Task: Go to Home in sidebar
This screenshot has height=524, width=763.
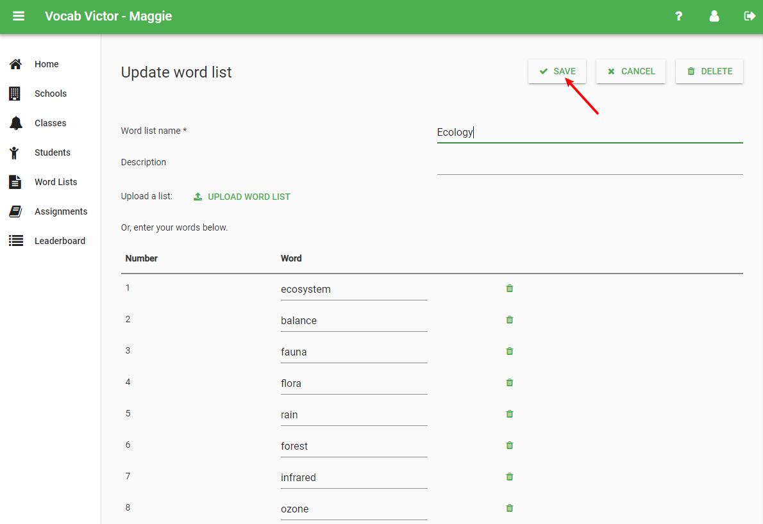Action: click(47, 64)
